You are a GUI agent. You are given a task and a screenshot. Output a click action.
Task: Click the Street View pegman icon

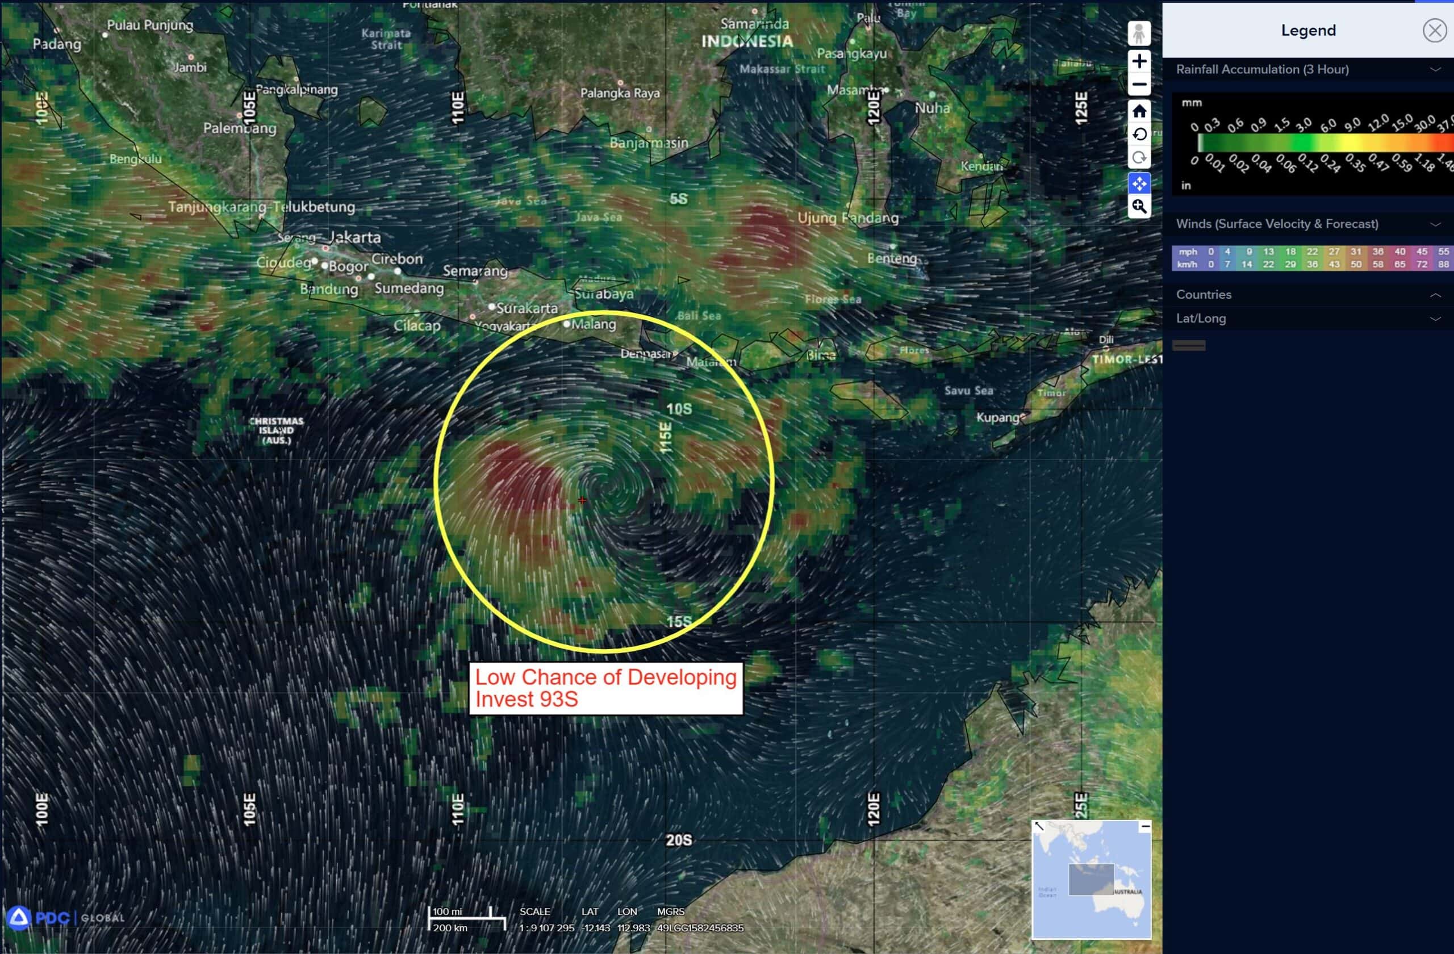pos(1139,33)
